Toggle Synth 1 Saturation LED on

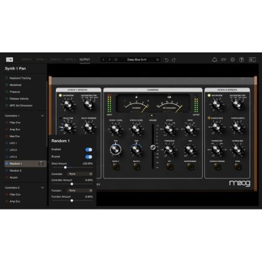point(61,95)
